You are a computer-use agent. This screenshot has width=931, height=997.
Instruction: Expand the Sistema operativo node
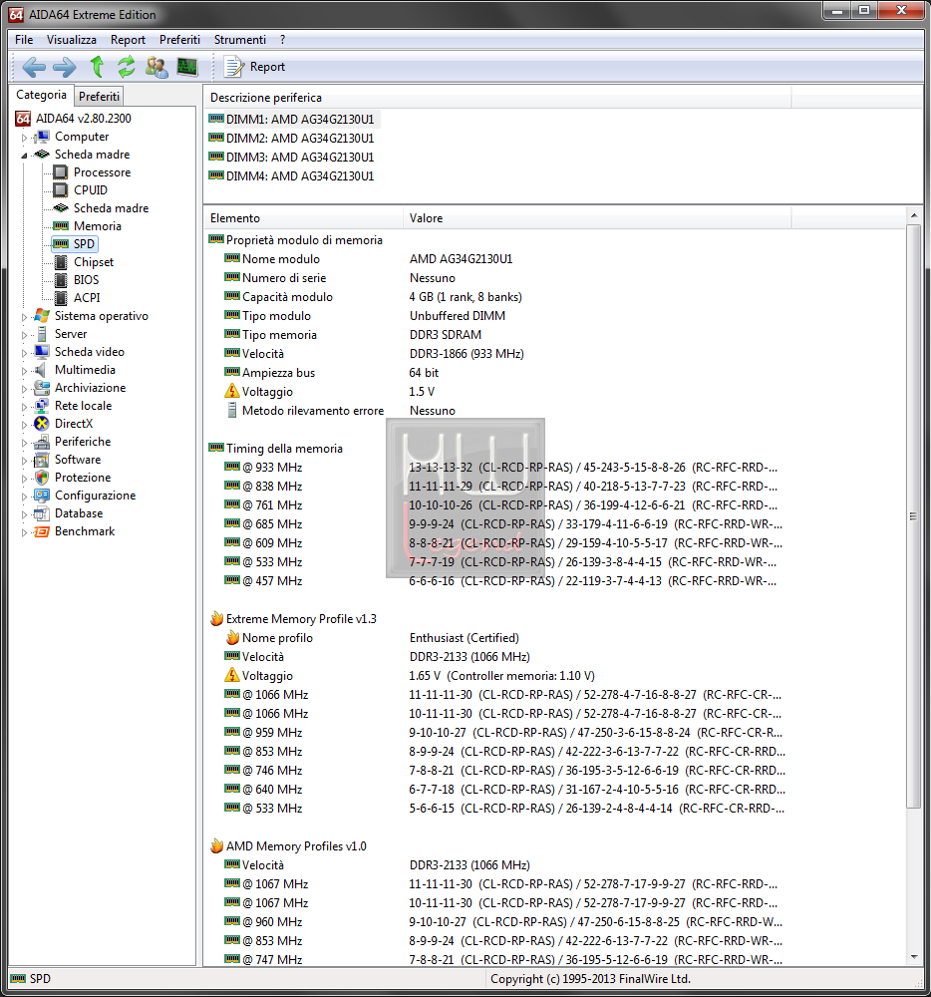click(24, 317)
